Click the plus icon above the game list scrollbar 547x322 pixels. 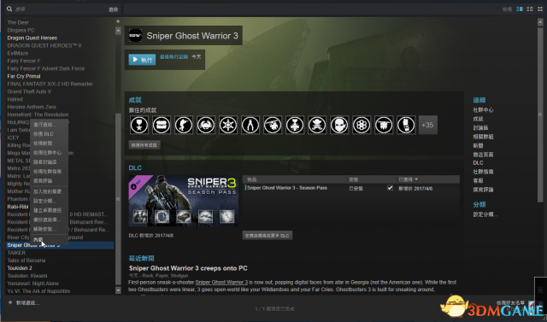pos(118,21)
